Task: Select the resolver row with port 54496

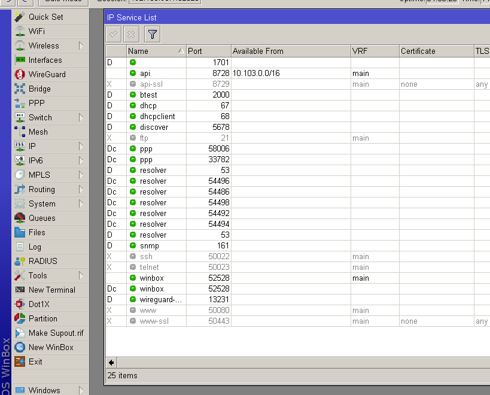Action: coord(298,181)
